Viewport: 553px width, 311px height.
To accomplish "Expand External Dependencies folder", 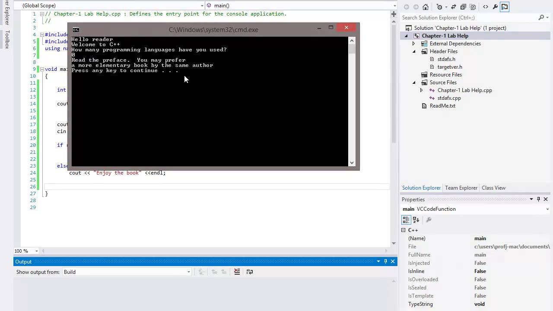I will [414, 44].
